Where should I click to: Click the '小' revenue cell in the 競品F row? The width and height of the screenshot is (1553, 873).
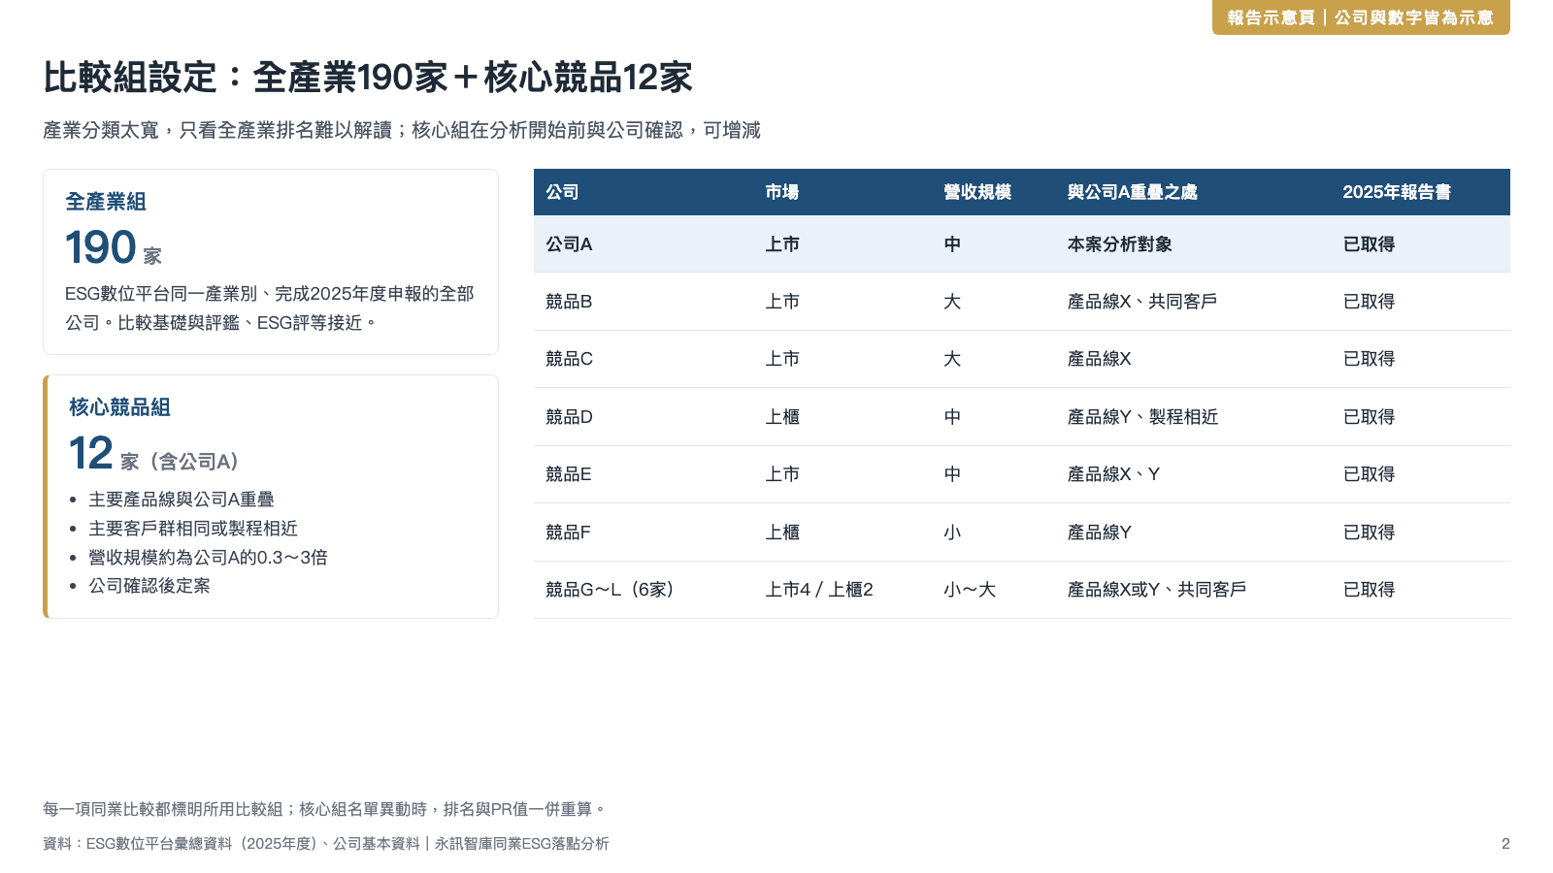(952, 533)
